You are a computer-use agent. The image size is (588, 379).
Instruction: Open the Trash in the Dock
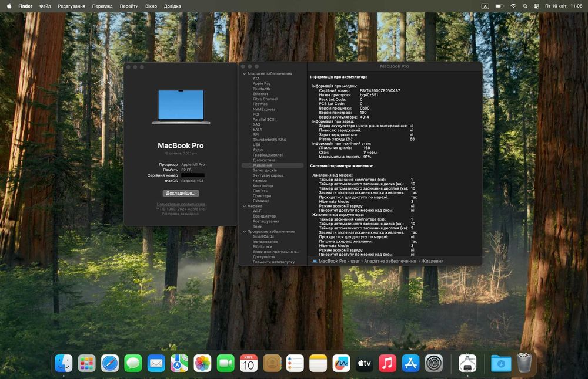click(x=524, y=364)
